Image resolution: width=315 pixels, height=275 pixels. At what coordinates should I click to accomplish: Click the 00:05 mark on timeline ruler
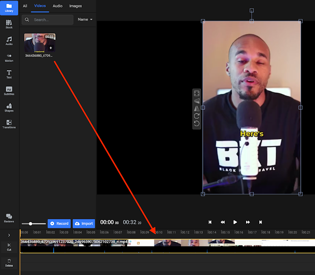pos(91,232)
